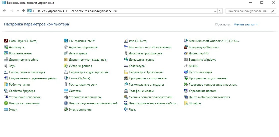Click the Язык icon
Image resolution: width=279 pixels, height=137 pixels.
click(126, 110)
